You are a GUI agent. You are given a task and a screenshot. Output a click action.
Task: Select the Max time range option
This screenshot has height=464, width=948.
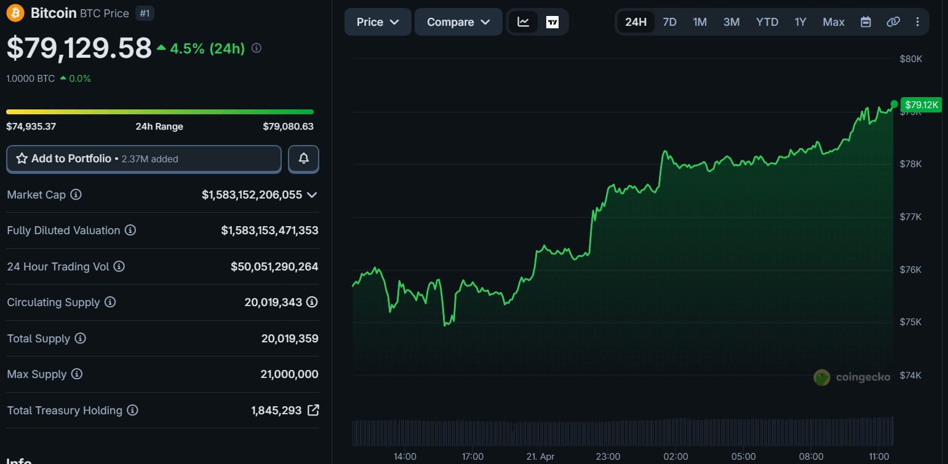(833, 22)
